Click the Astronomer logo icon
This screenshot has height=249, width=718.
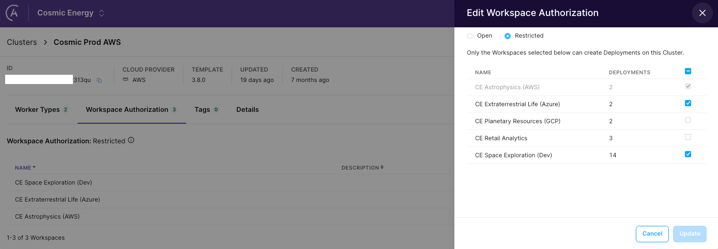(x=12, y=13)
